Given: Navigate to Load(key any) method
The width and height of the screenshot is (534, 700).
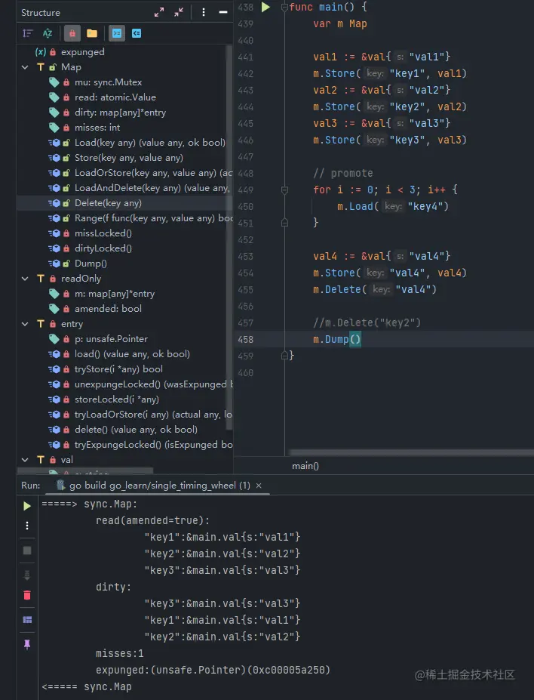Looking at the screenshot, I should point(150,143).
